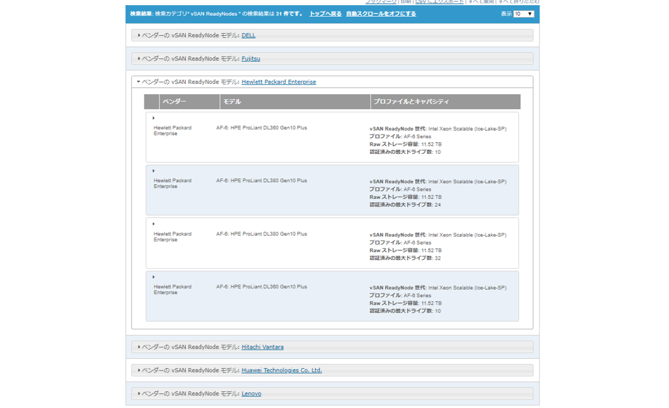Select the 認証済みの最大ドライブ数: 32 text
Viewport: 669px width, 408px height.
(405, 258)
